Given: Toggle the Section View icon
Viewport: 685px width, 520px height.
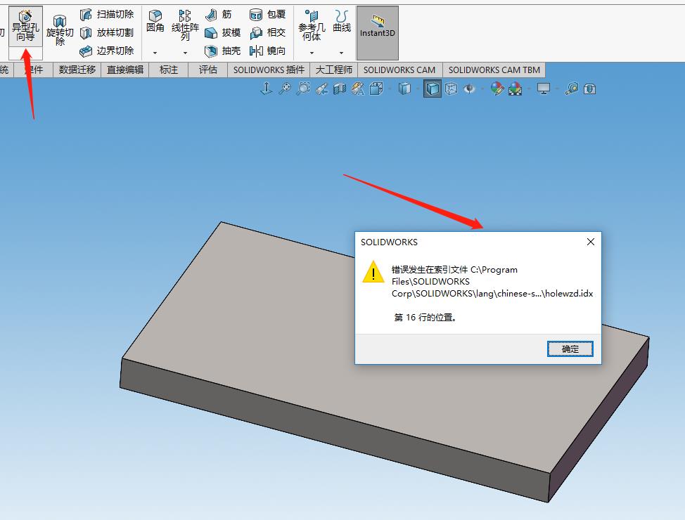Looking at the screenshot, I should click(340, 89).
